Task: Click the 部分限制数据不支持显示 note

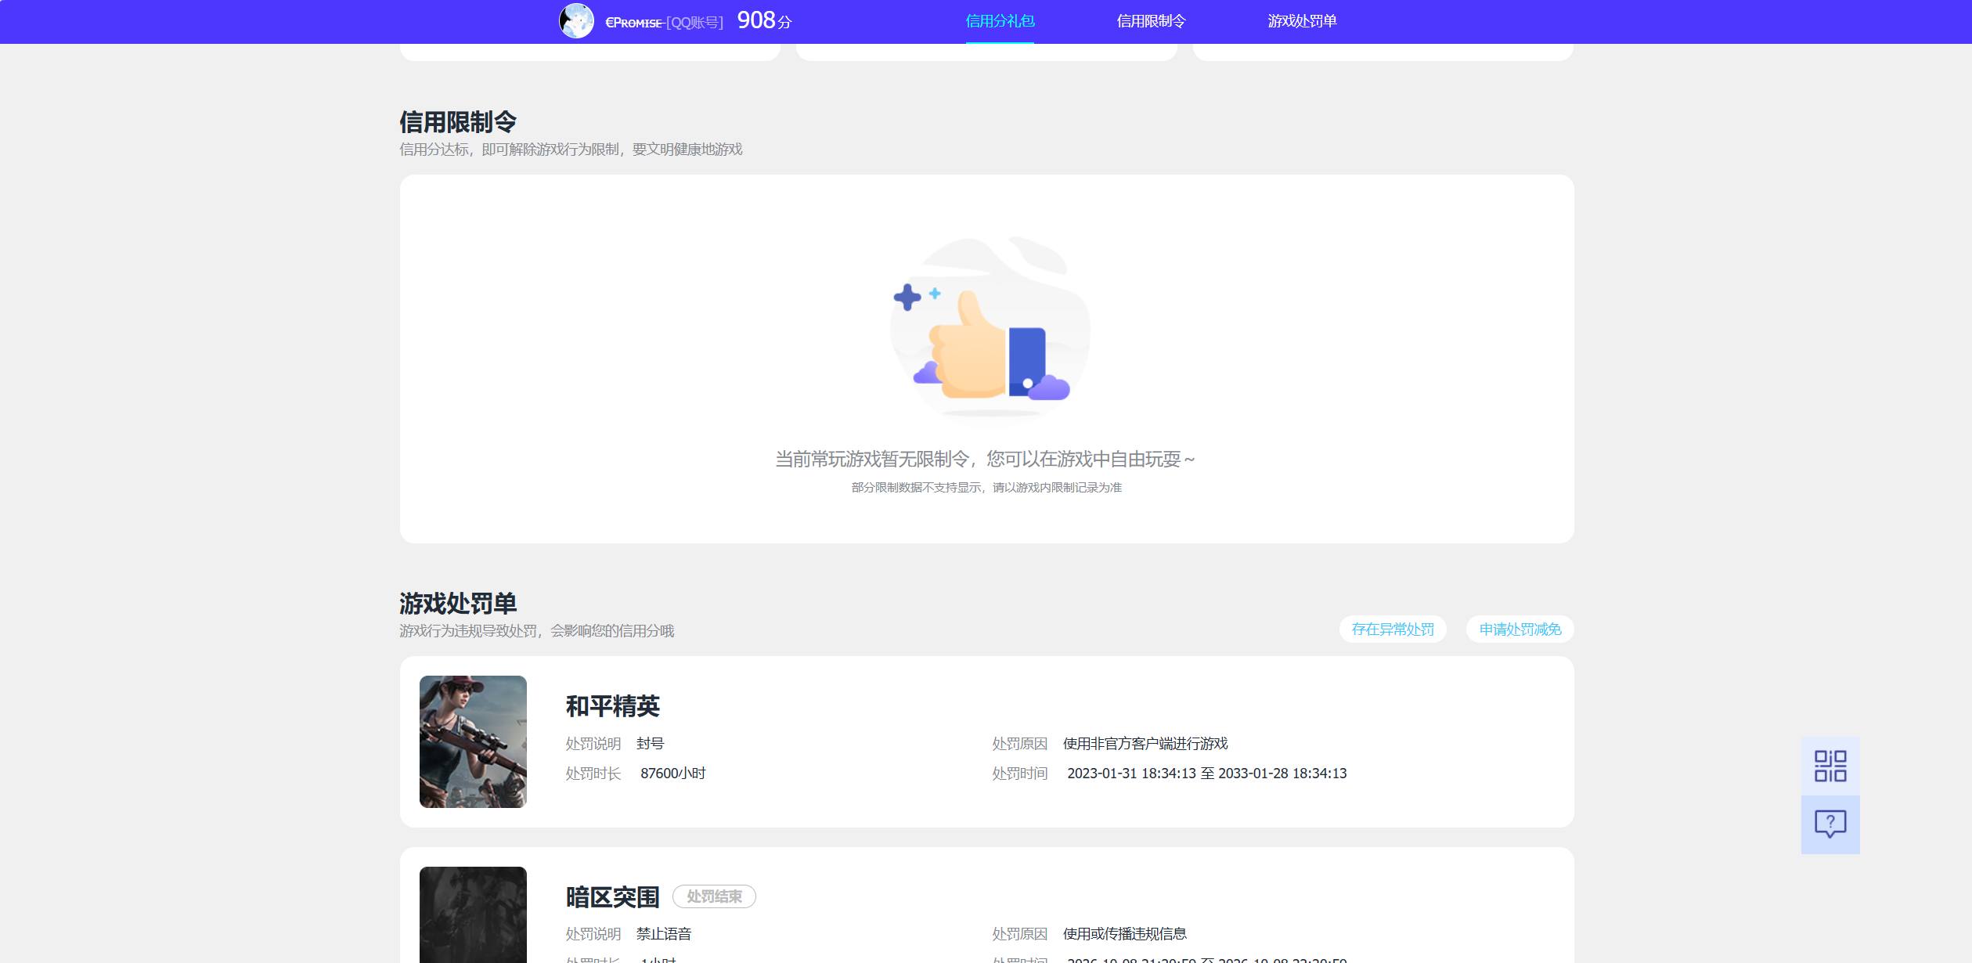Action: point(986,487)
